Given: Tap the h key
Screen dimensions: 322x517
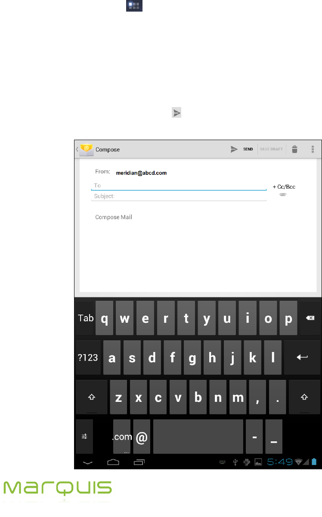Looking at the screenshot, I should point(212,358).
